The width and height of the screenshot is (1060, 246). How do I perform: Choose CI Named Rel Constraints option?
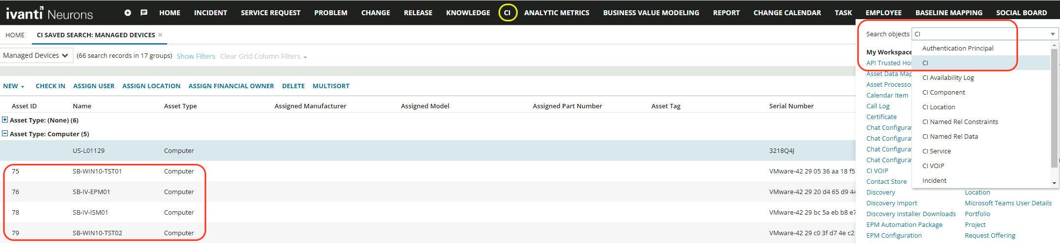tap(981, 122)
